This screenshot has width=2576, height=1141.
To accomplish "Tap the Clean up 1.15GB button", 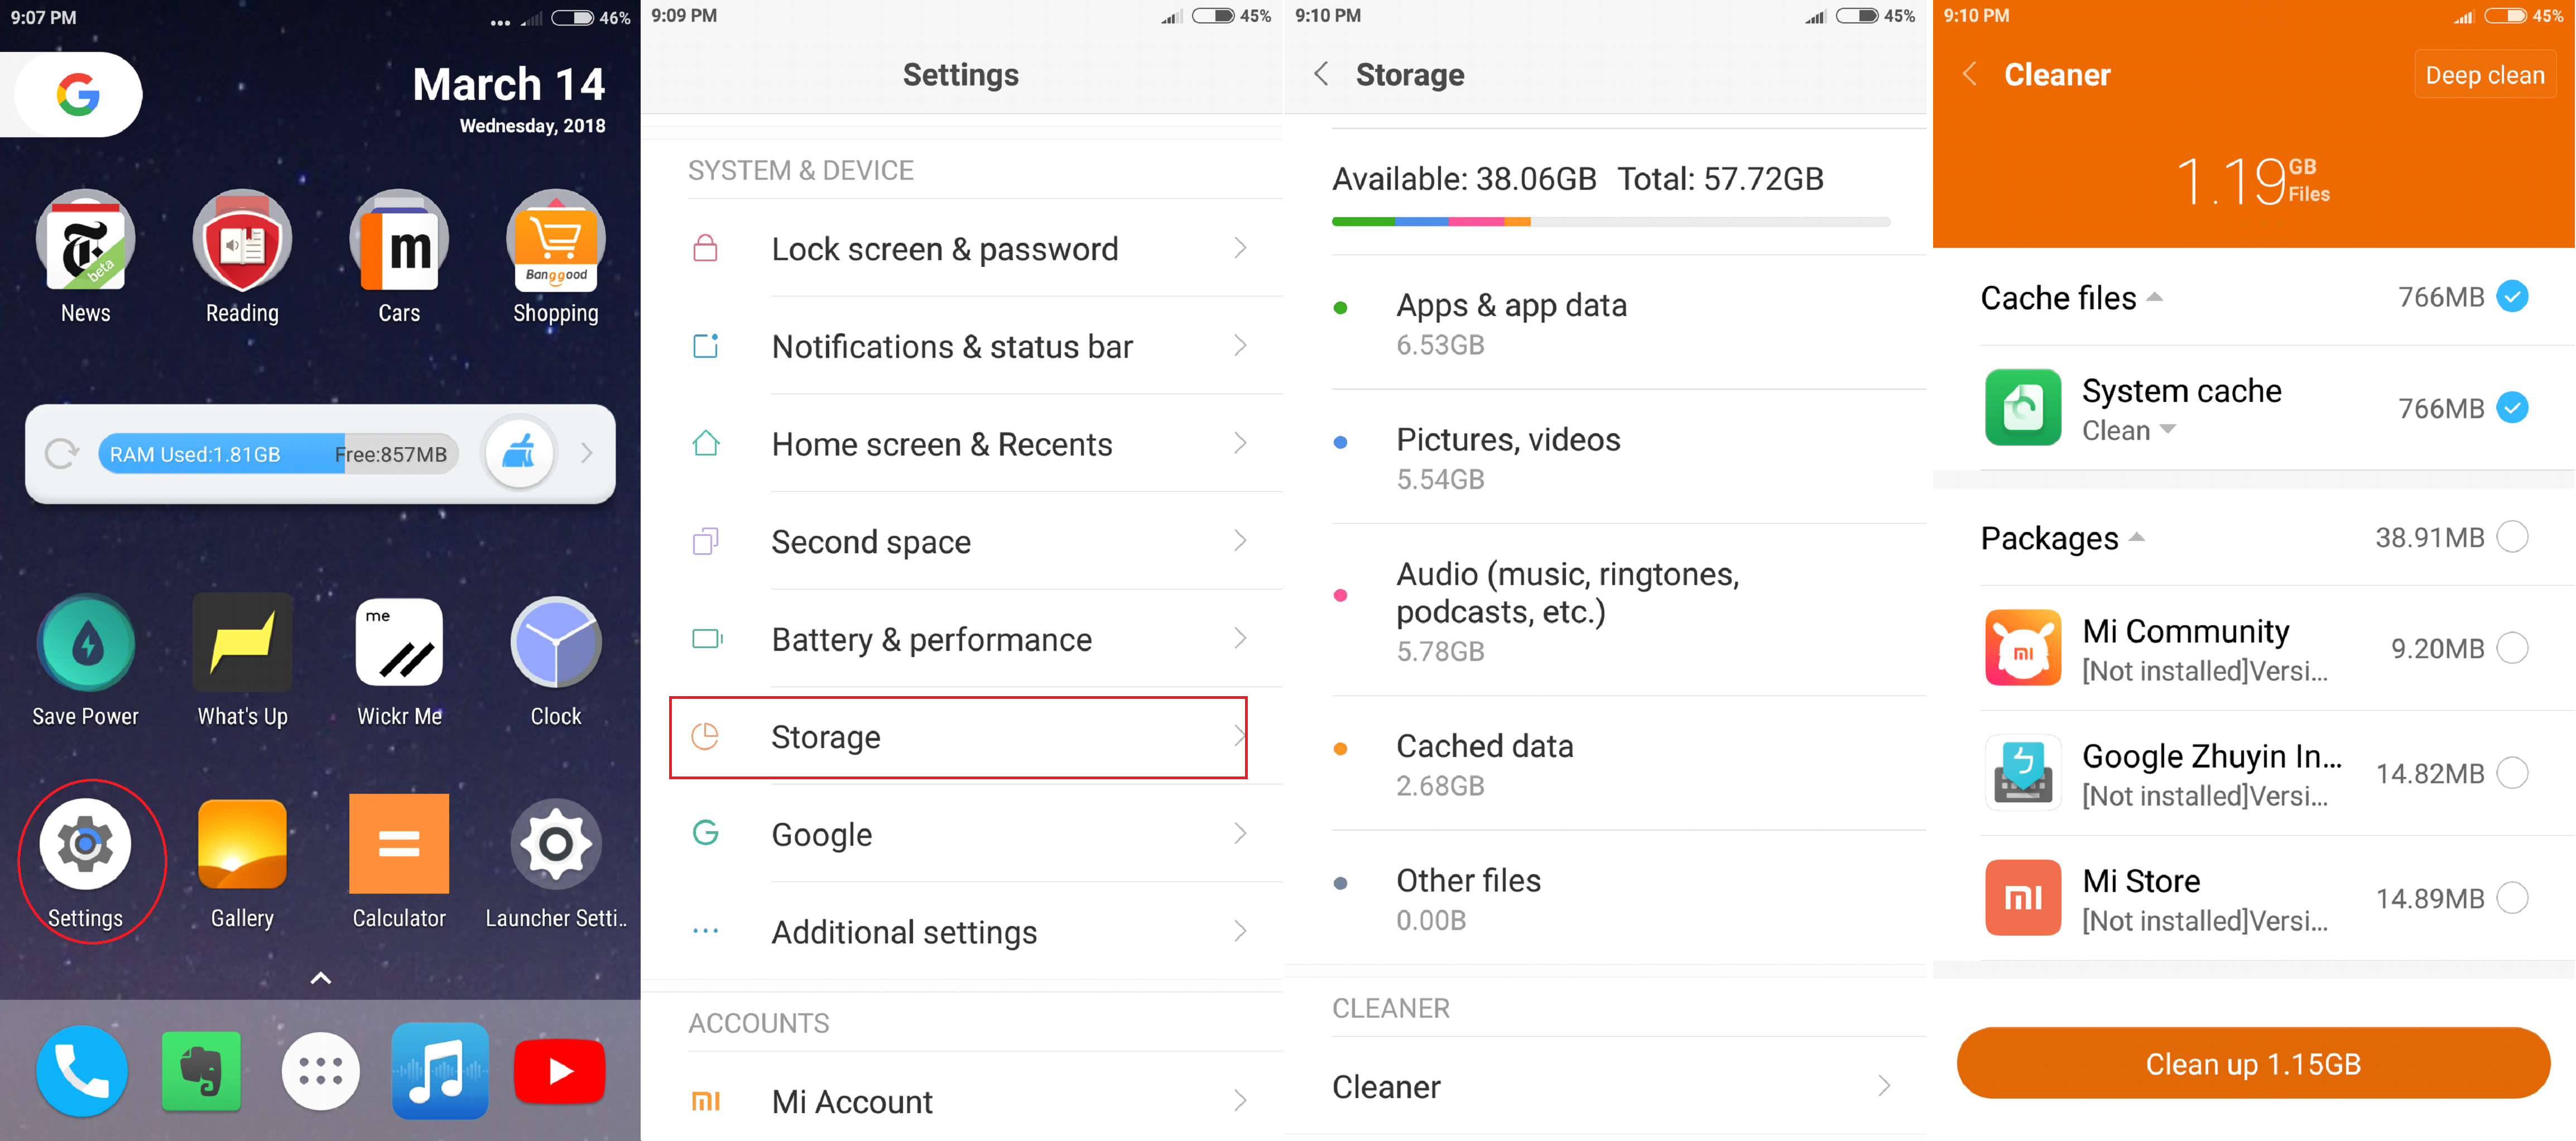I will point(2253,1063).
